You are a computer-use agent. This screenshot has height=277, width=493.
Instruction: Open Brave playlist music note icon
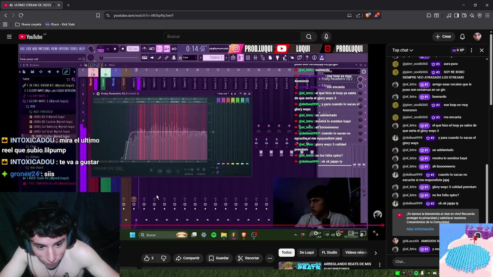point(449,15)
